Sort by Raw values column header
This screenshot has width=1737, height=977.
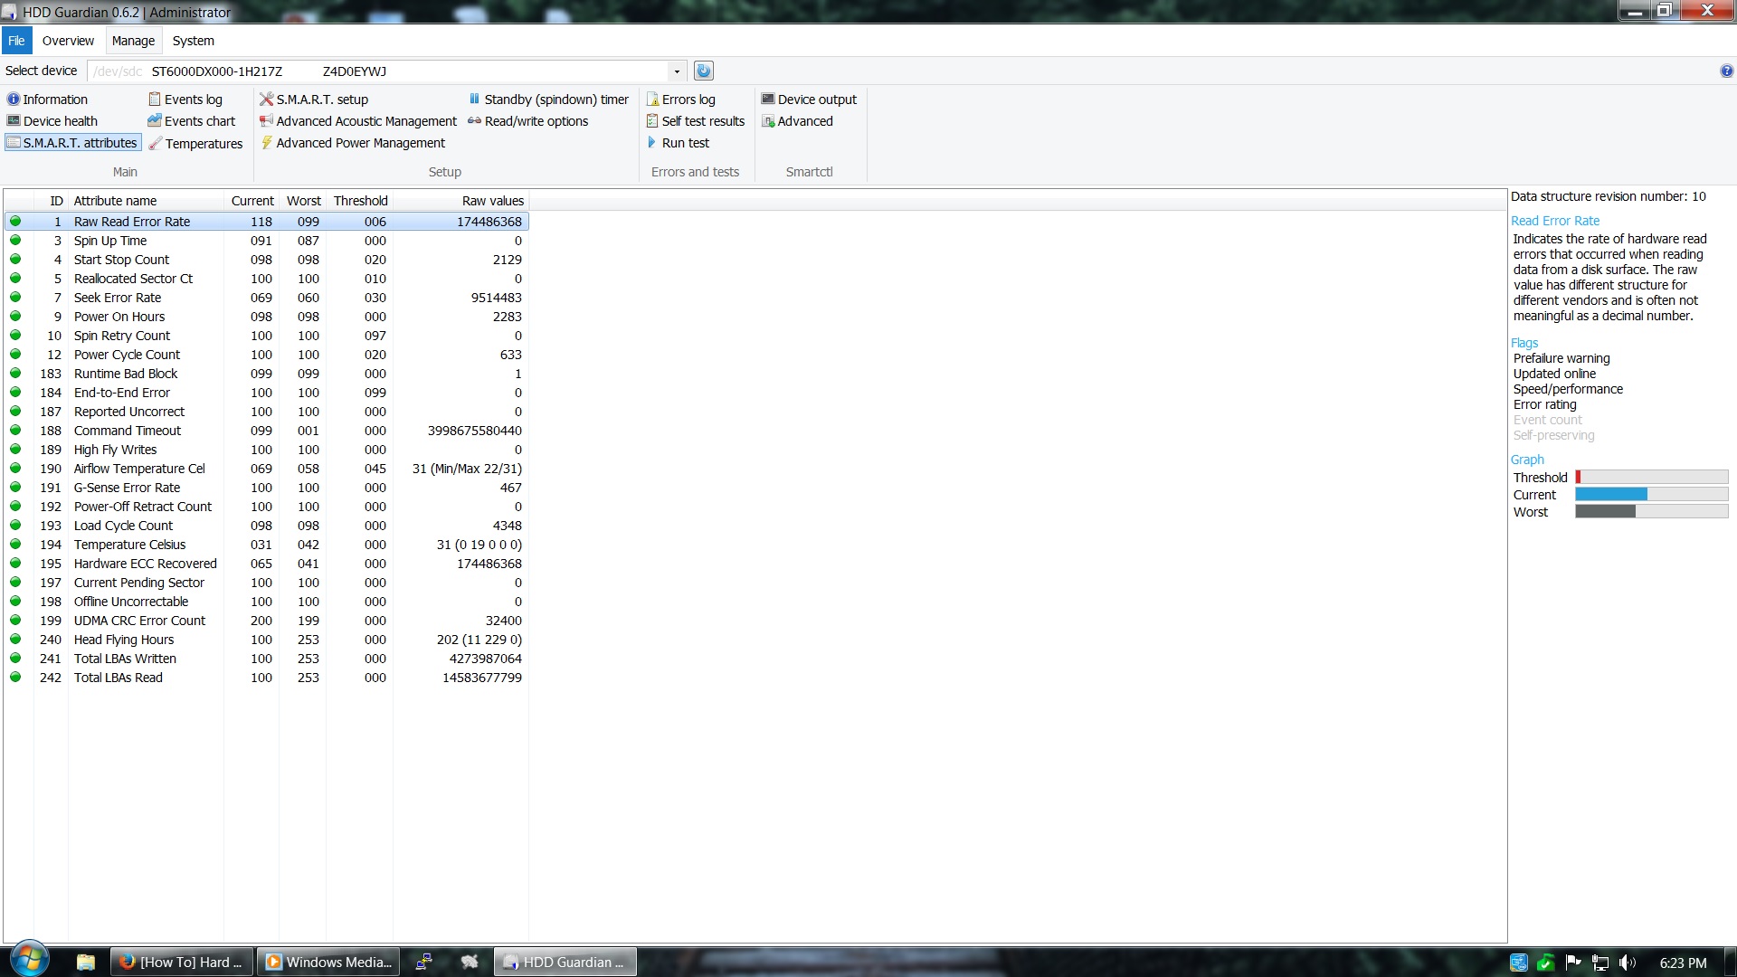(x=461, y=201)
